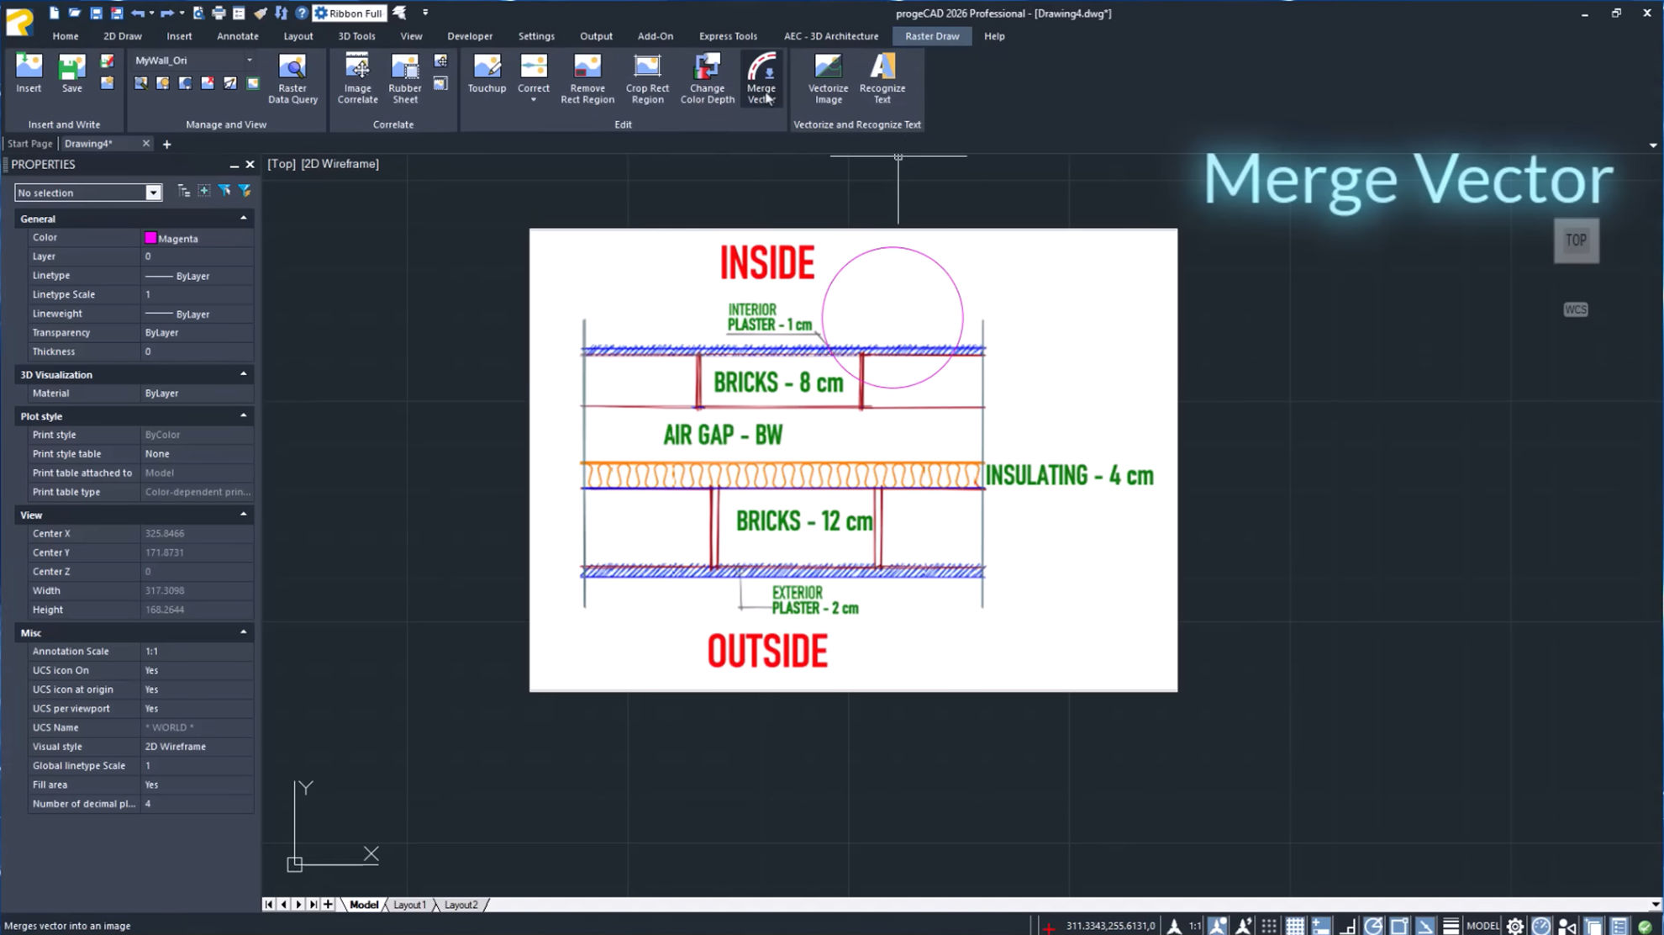Toggle grid display in the status bar
This screenshot has height=935, width=1664.
1295,926
